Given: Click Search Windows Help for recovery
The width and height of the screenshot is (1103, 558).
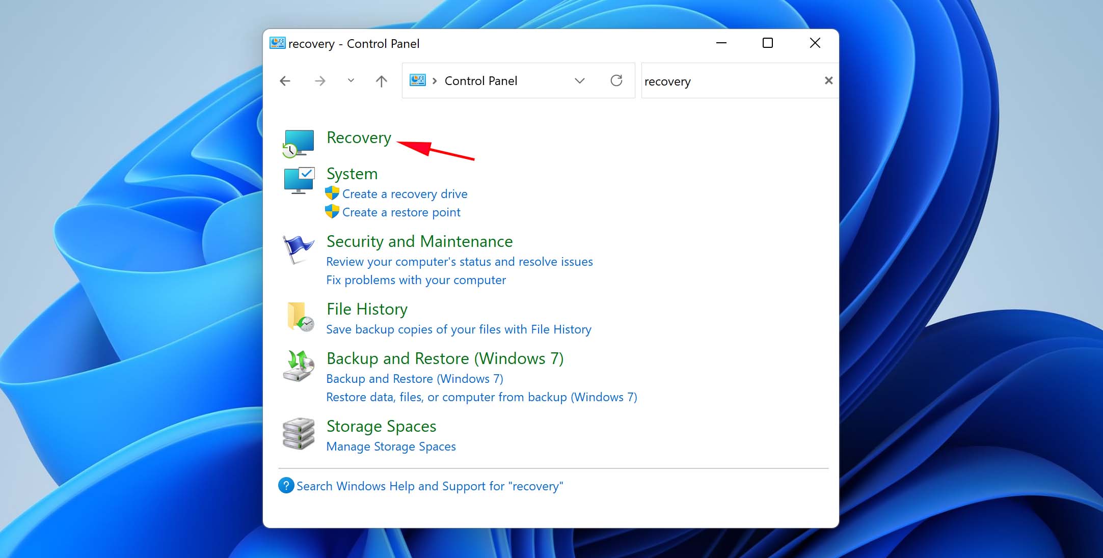Looking at the screenshot, I should coord(429,487).
